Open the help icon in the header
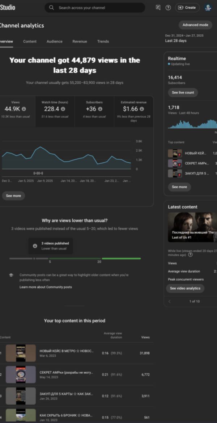The image size is (217, 423). pos(168,8)
